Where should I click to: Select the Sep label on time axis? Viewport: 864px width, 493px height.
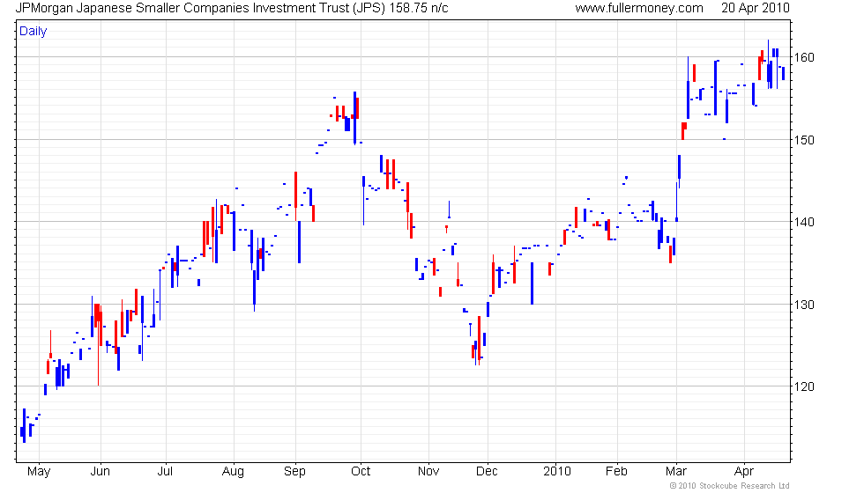(294, 472)
